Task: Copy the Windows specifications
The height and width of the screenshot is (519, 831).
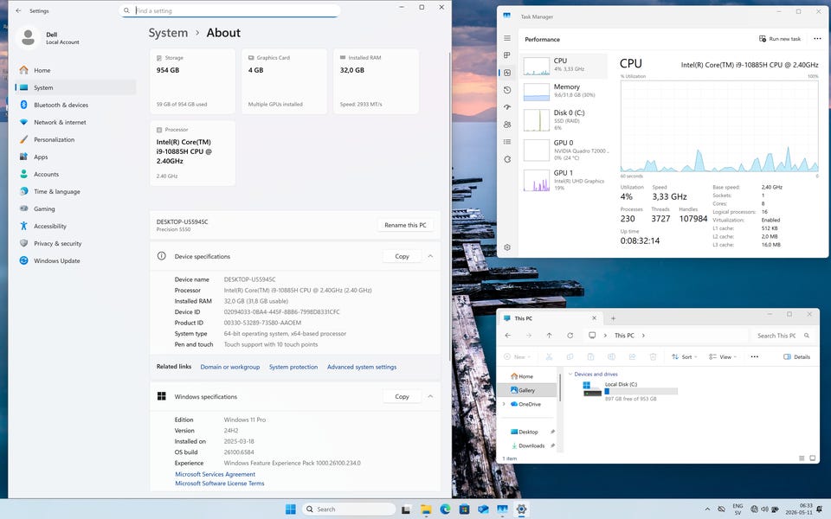Action: (x=402, y=397)
